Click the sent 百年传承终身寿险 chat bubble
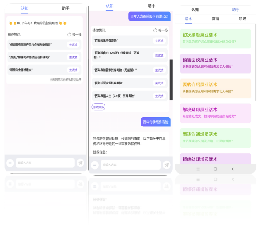The height and width of the screenshot is (226, 262). tap(156, 122)
